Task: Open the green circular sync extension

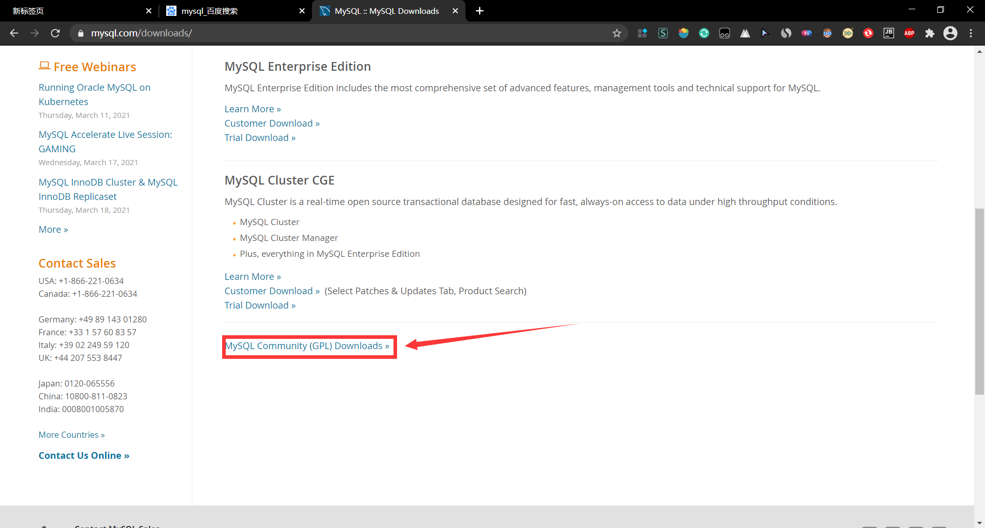Action: click(x=704, y=33)
